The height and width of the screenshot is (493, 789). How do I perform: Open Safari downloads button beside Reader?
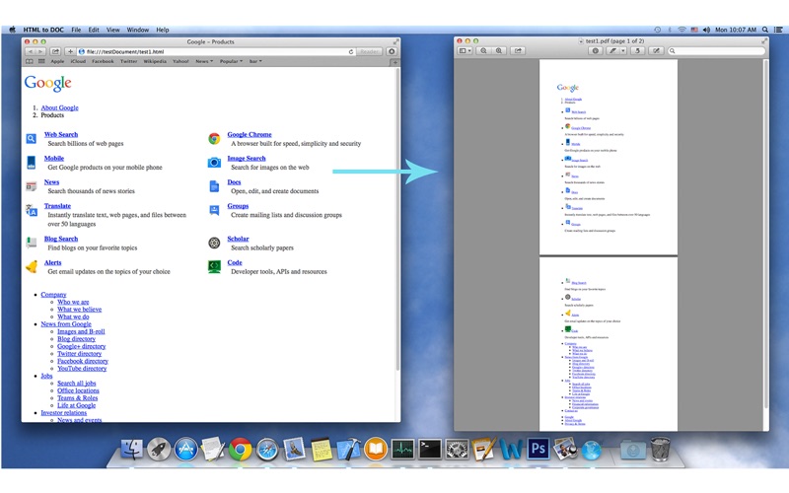392,52
